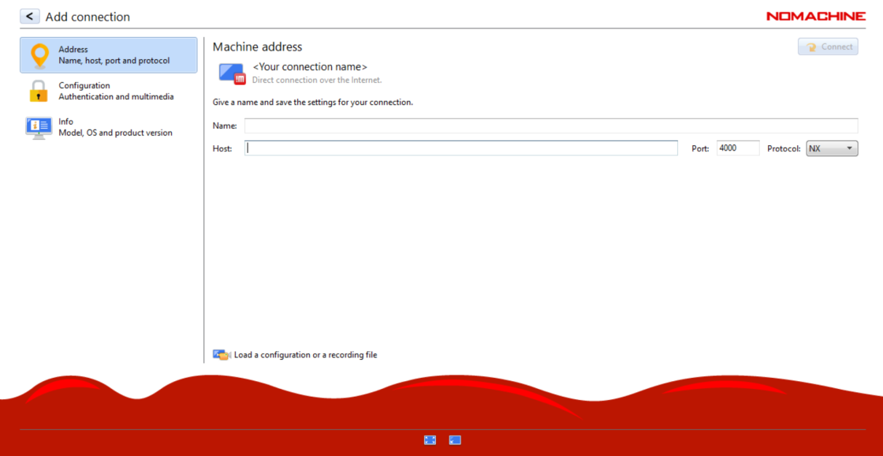Click the monitor Info icon in sidebar
883x456 pixels.
39,128
